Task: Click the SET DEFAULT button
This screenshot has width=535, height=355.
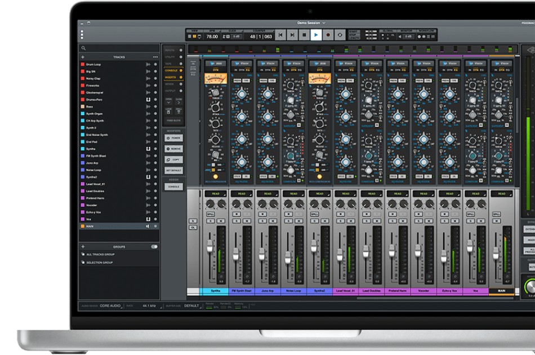Action: click(173, 170)
